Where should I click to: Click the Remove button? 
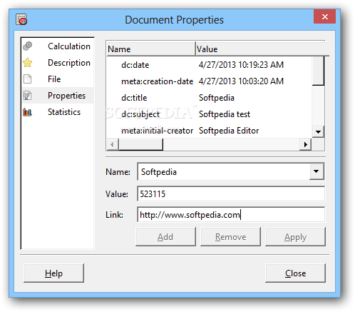[230, 237]
